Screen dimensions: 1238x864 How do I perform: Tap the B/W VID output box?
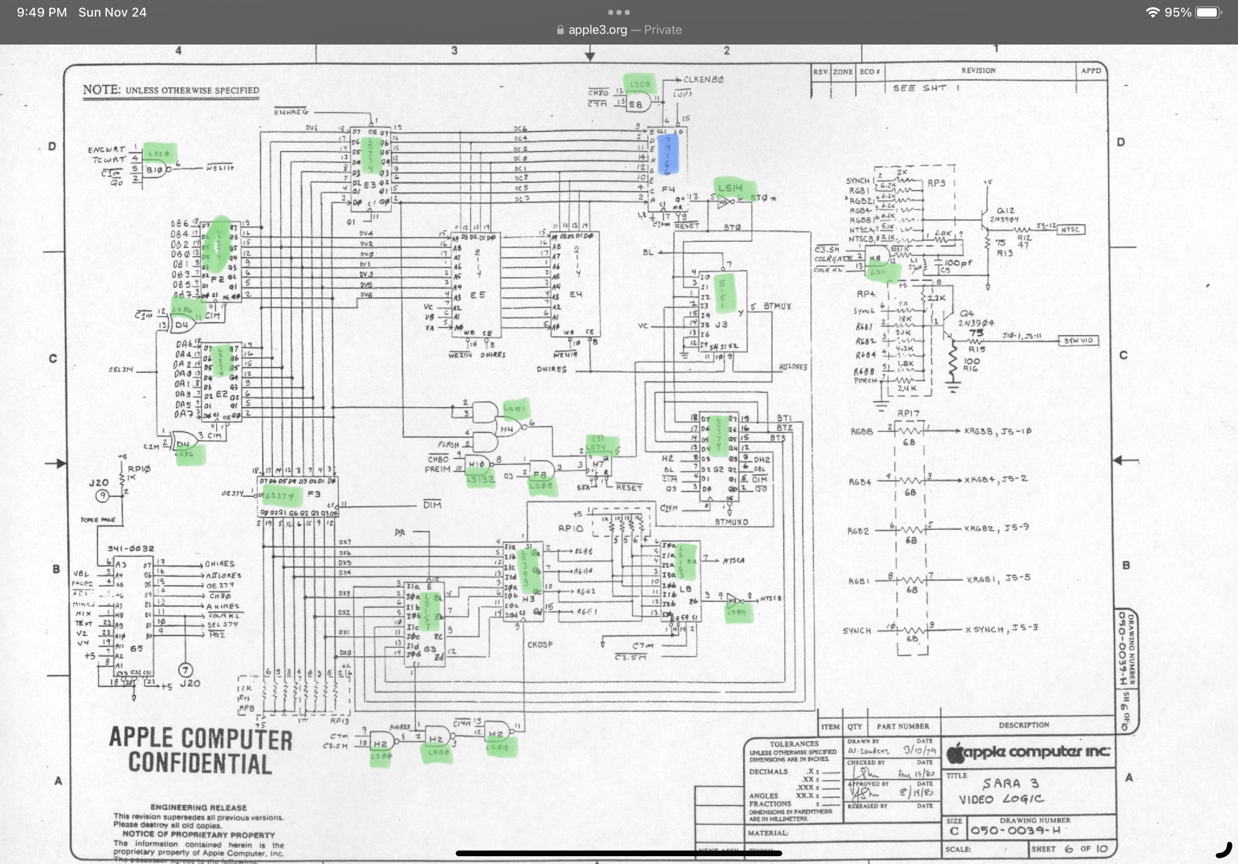coord(1078,340)
